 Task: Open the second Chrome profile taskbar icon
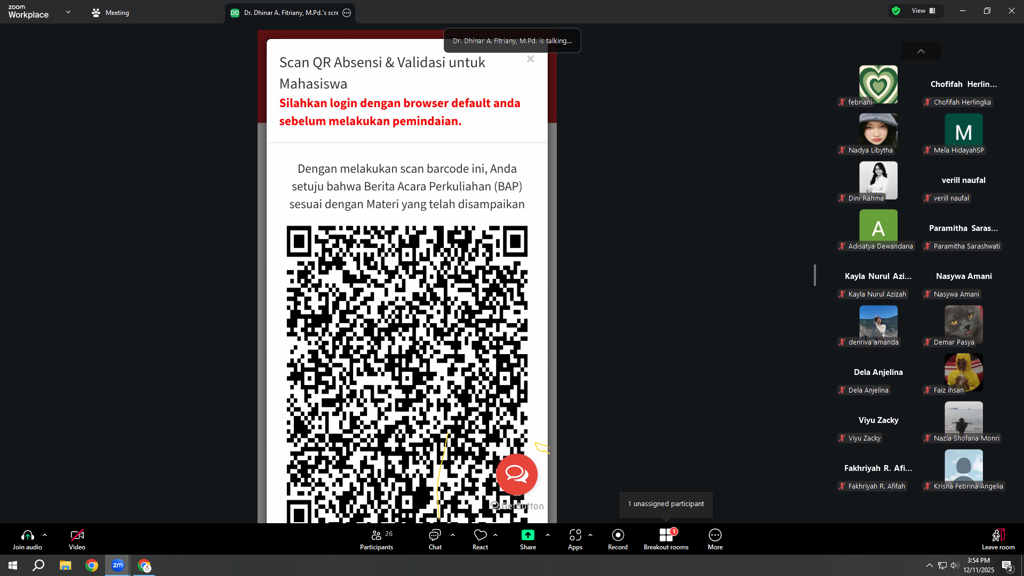tap(145, 565)
